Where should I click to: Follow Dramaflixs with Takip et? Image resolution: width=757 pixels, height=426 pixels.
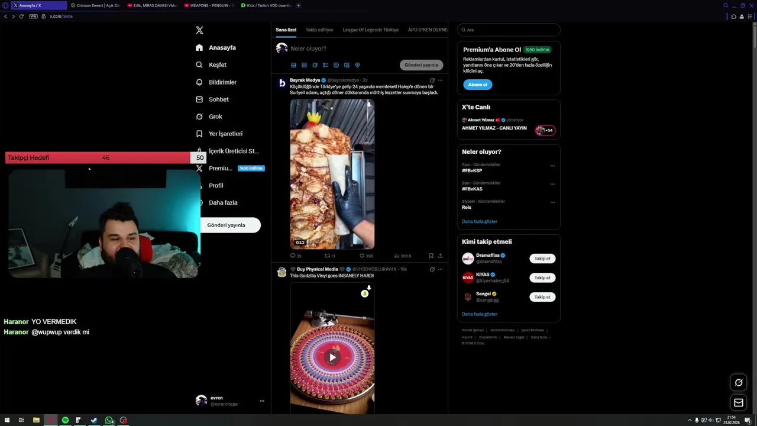point(542,259)
